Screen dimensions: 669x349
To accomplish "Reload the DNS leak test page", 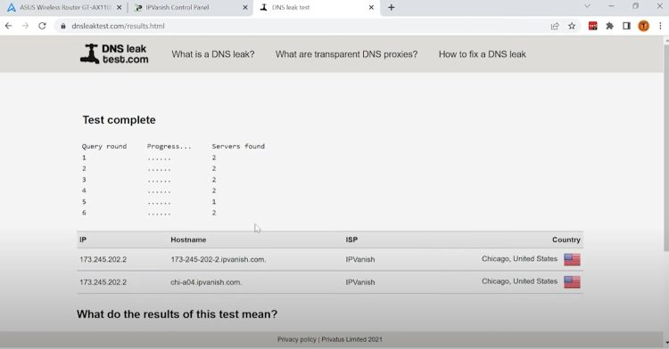I will (x=42, y=26).
